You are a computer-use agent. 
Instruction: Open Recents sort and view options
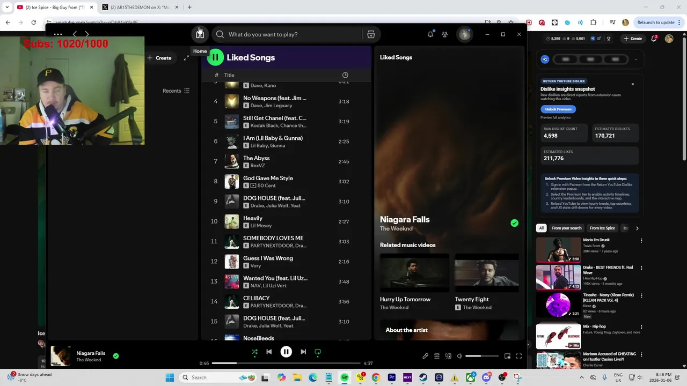pos(176,91)
